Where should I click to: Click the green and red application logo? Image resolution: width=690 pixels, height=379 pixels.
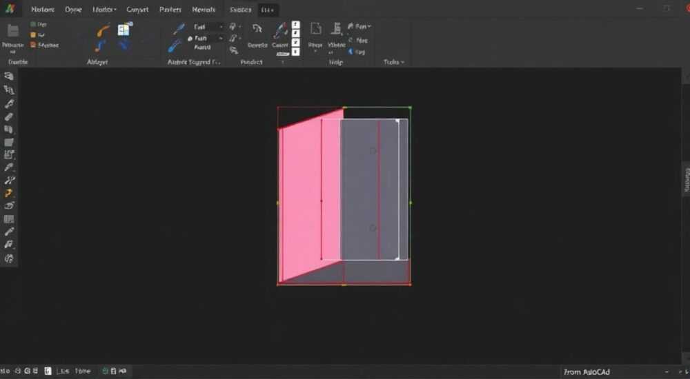(9, 9)
